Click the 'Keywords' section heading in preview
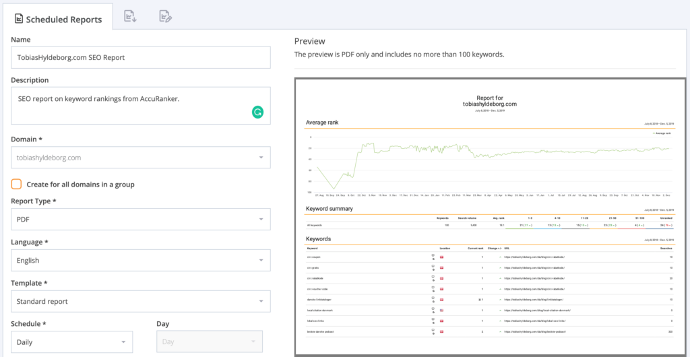 click(319, 238)
